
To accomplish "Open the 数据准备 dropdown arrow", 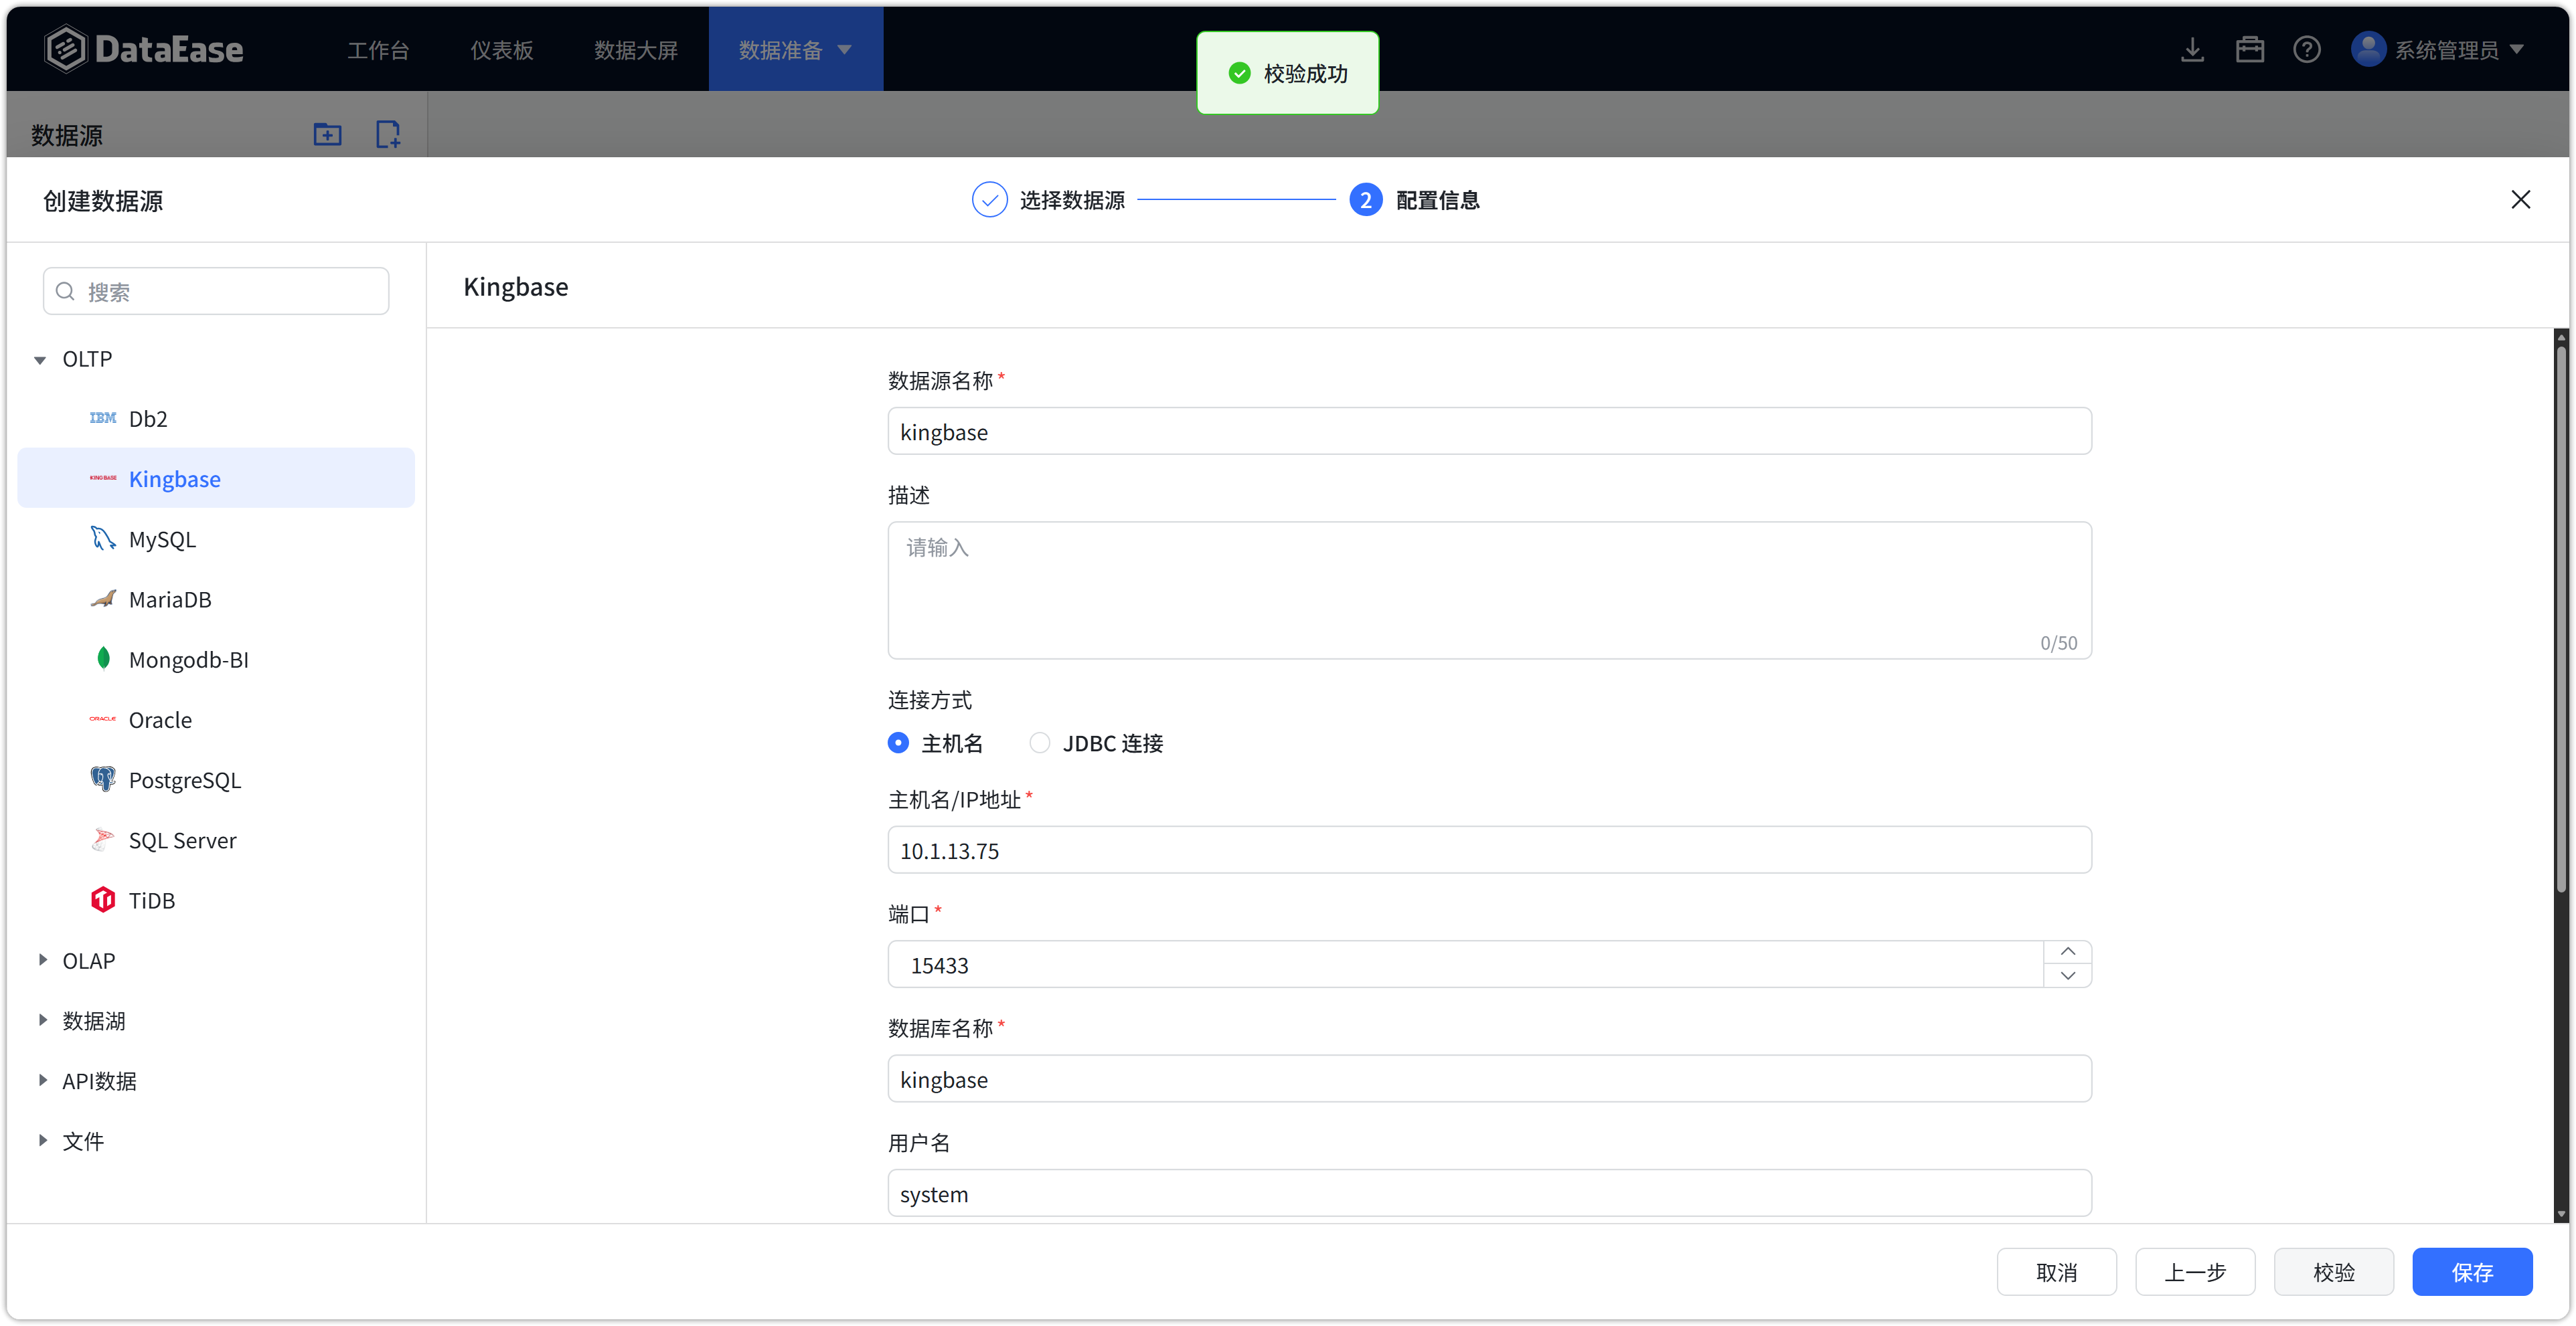I will click(845, 50).
